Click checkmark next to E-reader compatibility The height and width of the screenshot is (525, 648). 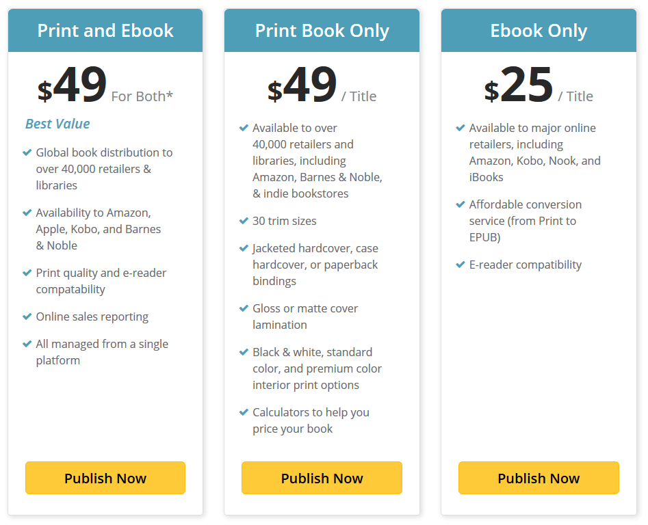[461, 265]
